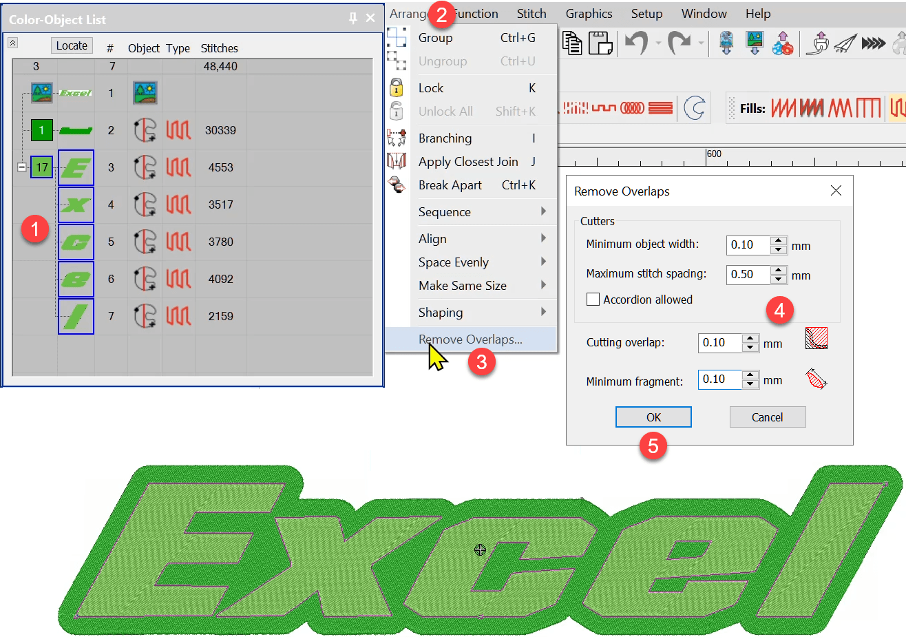The height and width of the screenshot is (639, 906).
Task: Enable the Accordion allowed checkbox
Action: (x=593, y=300)
